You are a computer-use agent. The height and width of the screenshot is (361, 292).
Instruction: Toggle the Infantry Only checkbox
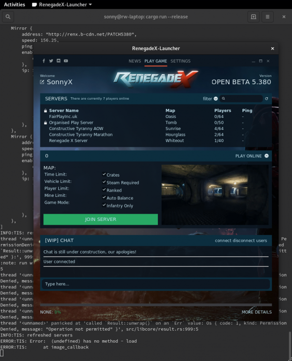tap(104, 205)
